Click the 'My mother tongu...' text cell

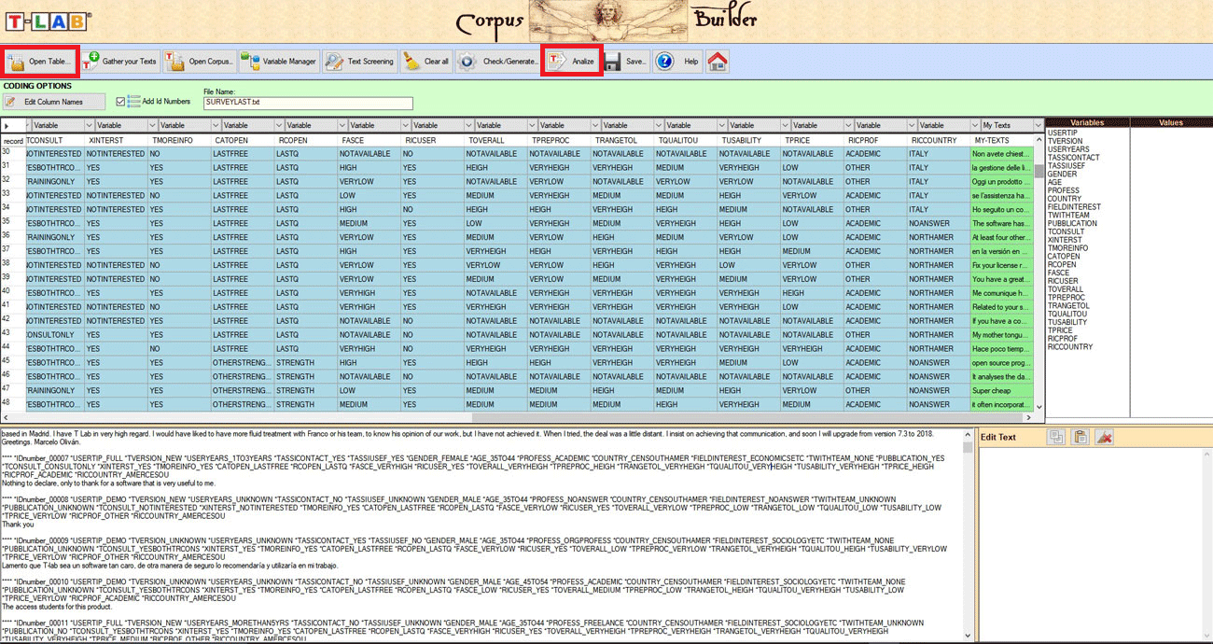(x=1000, y=335)
